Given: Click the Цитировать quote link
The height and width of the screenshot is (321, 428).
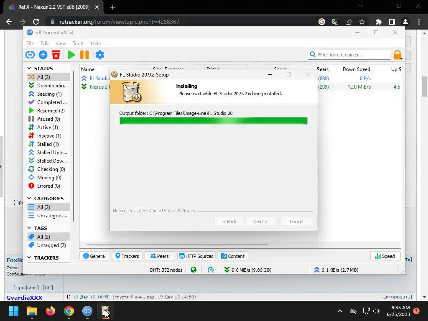Looking at the screenshot, I should click(x=396, y=297).
